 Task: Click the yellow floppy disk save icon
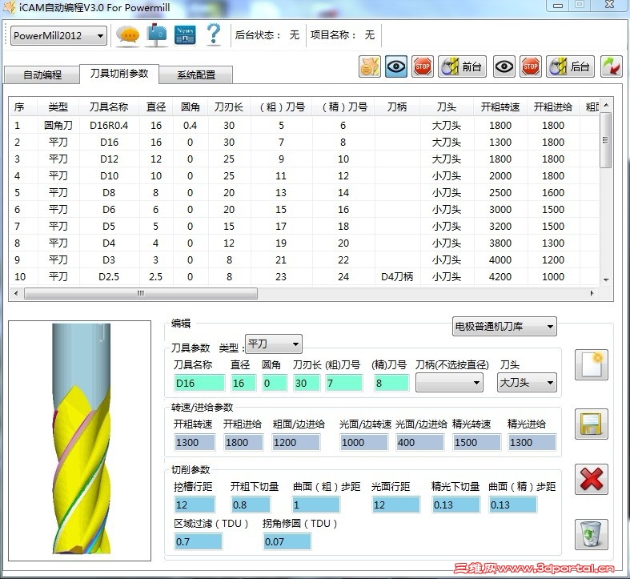click(x=592, y=424)
